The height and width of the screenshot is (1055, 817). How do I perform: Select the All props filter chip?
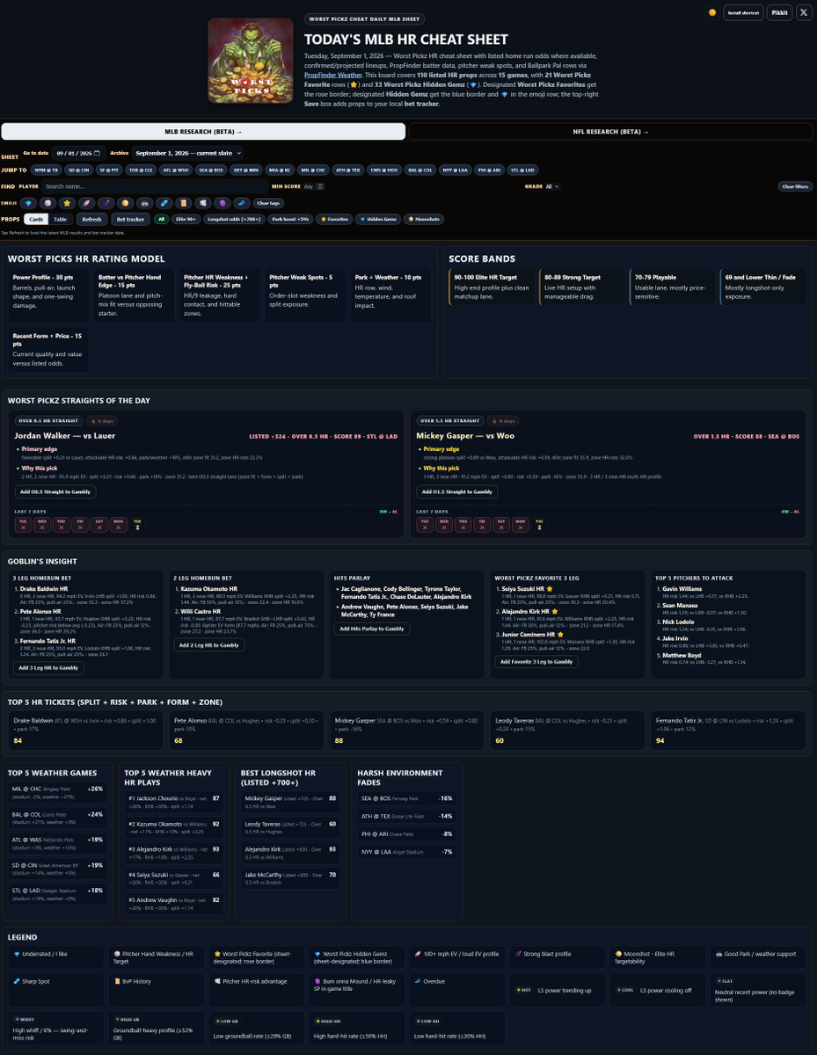point(161,219)
